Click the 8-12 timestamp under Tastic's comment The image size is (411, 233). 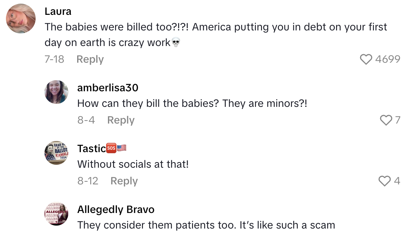pyautogui.click(x=88, y=181)
